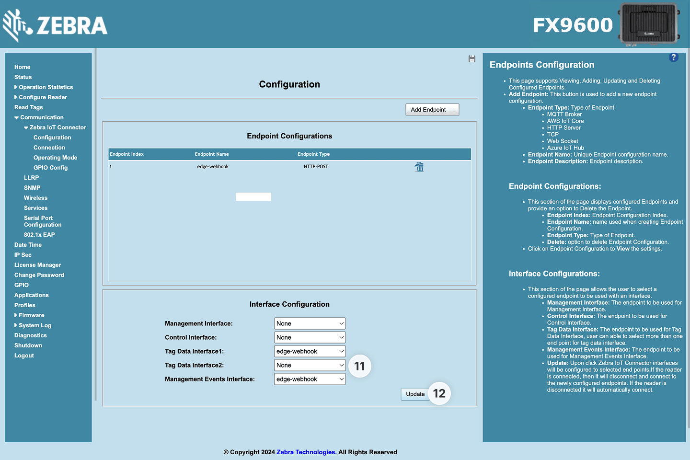The height and width of the screenshot is (460, 690).
Task: Open help via the question mark icon
Action: pos(674,57)
